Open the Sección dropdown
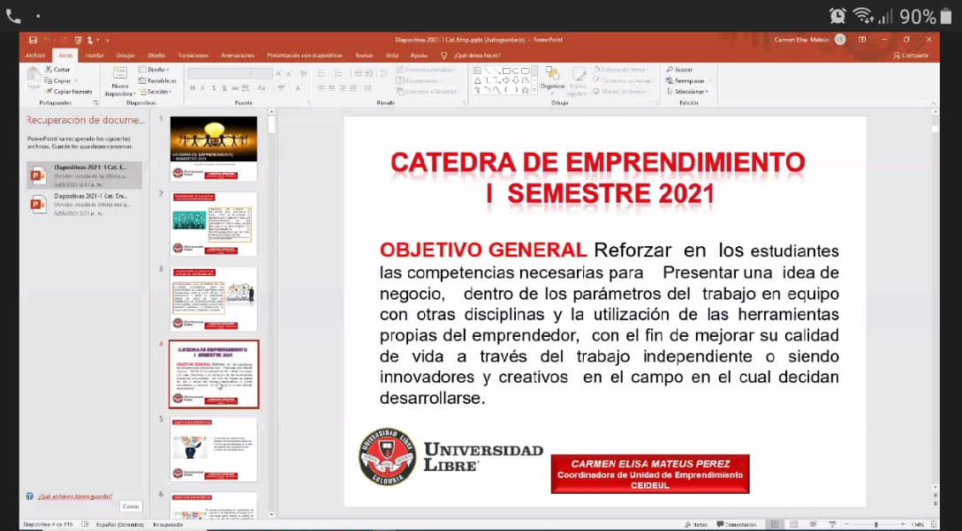Image resolution: width=962 pixels, height=531 pixels. pos(155,92)
